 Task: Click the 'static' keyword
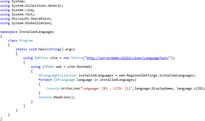click(21, 49)
